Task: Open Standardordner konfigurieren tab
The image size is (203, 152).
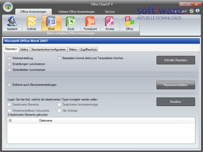Action: tap(48, 50)
